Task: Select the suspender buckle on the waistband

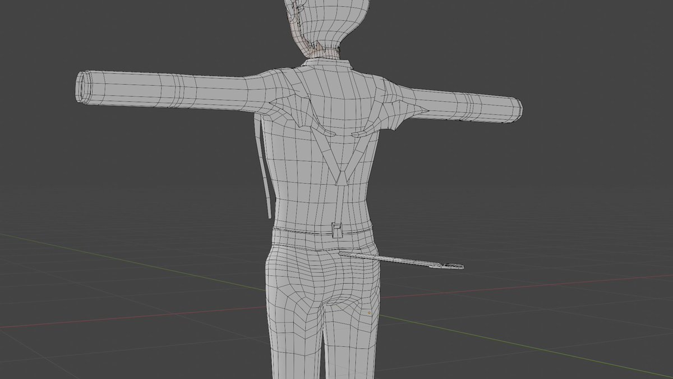Action: [x=338, y=231]
